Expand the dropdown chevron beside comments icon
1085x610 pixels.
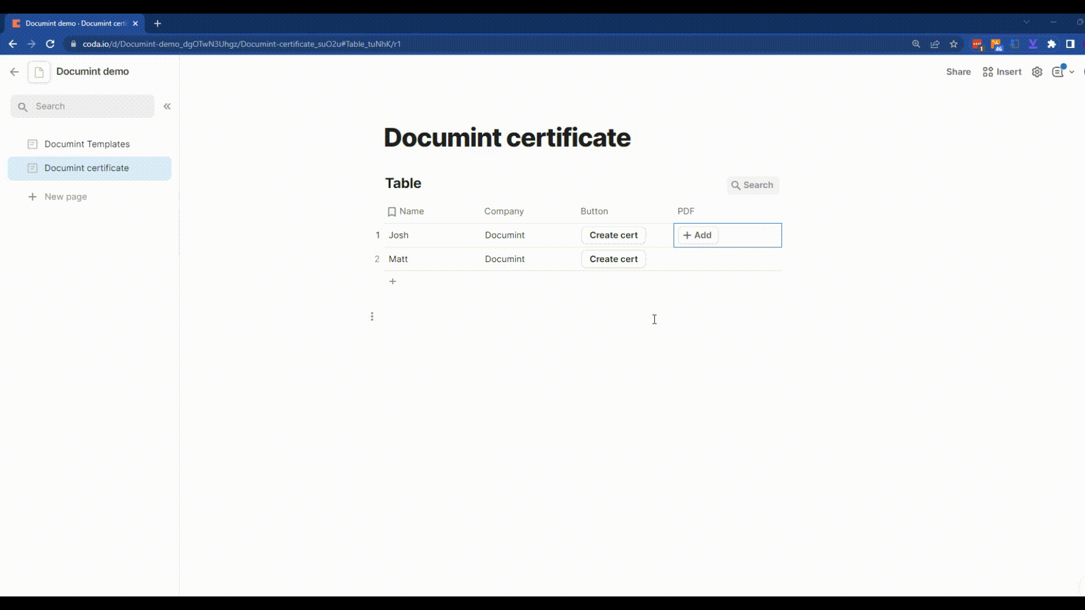pos(1071,72)
